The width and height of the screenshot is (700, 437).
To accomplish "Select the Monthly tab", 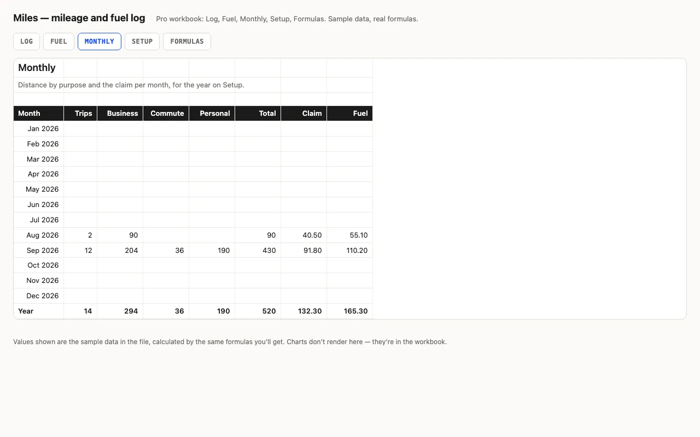I will tap(100, 42).
